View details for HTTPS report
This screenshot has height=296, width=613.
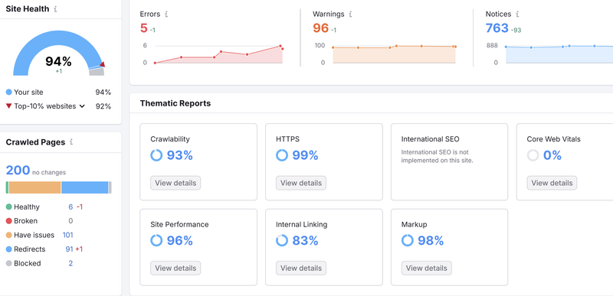click(x=301, y=183)
